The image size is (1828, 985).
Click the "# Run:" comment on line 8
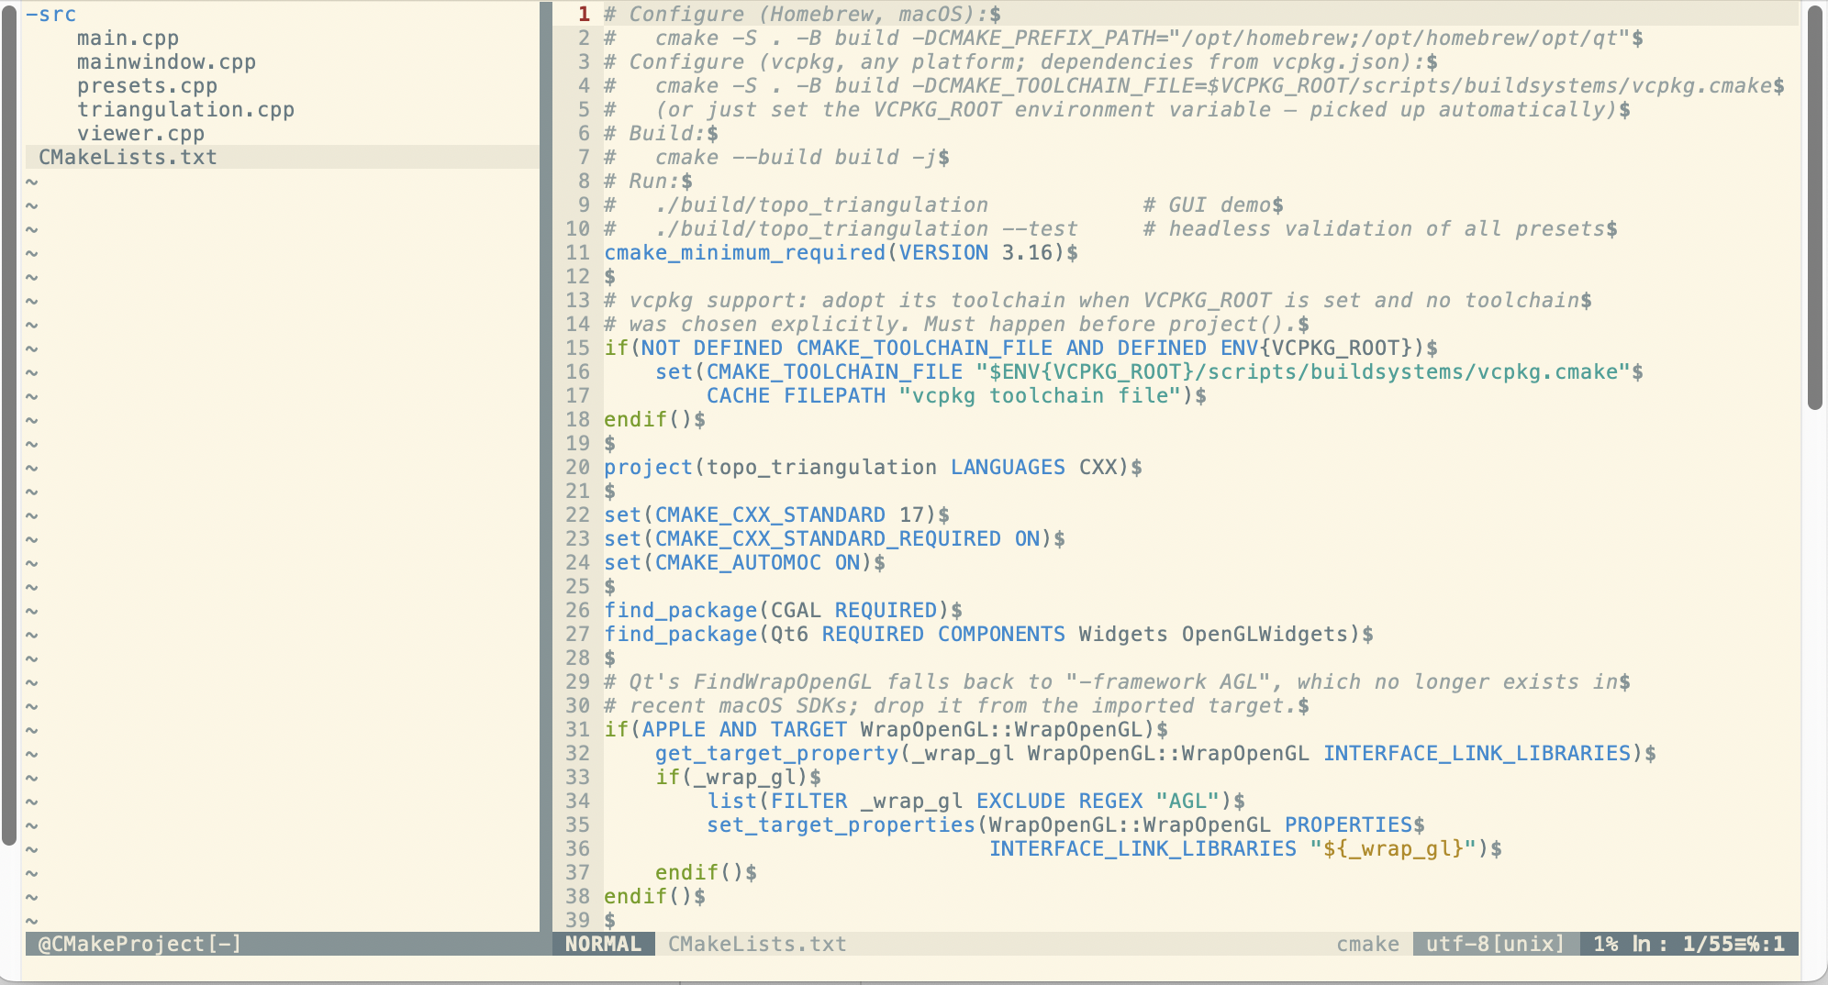pos(641,182)
